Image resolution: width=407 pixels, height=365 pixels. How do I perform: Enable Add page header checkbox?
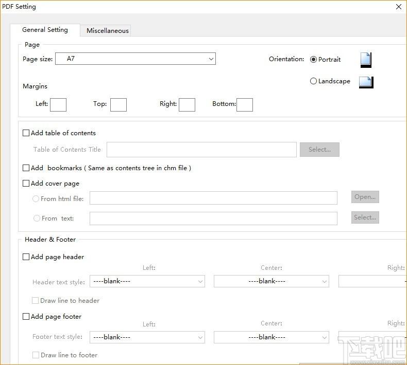pos(26,257)
